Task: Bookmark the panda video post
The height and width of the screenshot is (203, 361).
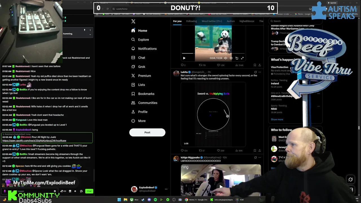Action: pyautogui.click(x=255, y=65)
